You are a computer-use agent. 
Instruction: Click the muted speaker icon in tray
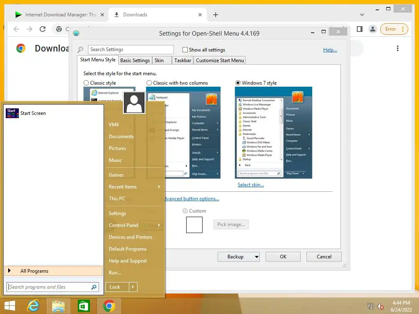click(x=380, y=306)
